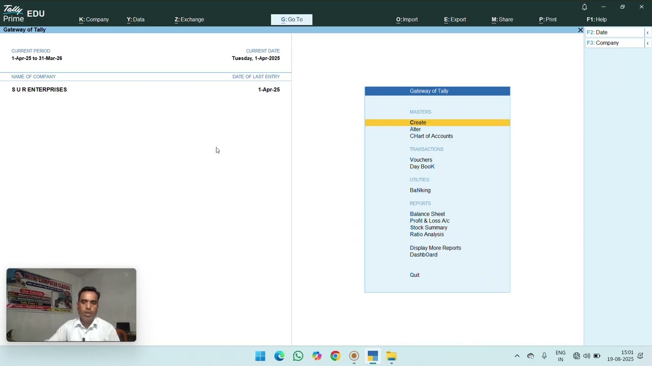This screenshot has width=652, height=366.
Task: Open the cloud sync tray icon
Action: coord(531,356)
